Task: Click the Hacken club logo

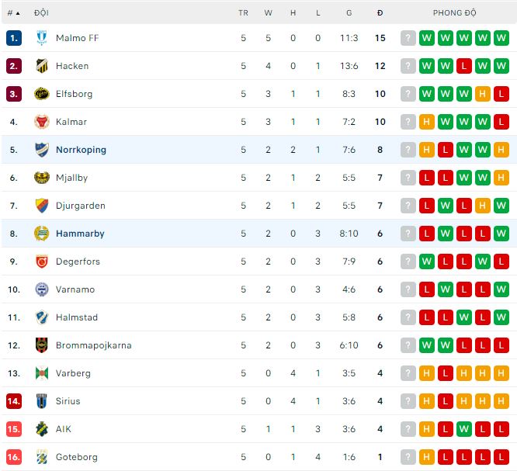Action: click(x=41, y=66)
